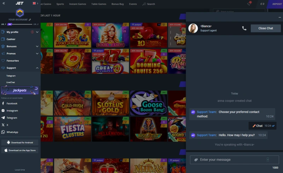283x173 pixels.
Task: Click the Search magnifier icon in navigation
Action: pyautogui.click(x=144, y=4)
